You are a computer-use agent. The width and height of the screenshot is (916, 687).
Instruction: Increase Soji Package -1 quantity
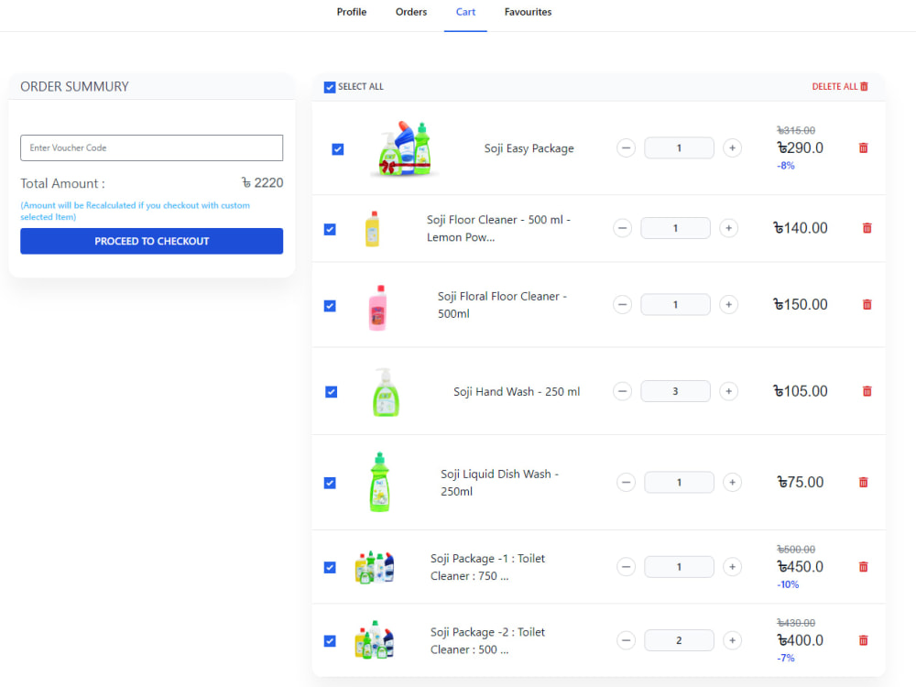732,567
